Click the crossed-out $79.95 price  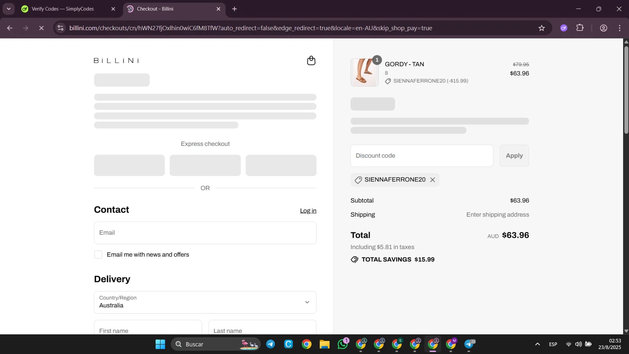pyautogui.click(x=521, y=65)
